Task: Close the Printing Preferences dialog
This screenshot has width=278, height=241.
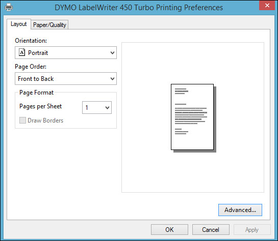Action: (x=267, y=6)
